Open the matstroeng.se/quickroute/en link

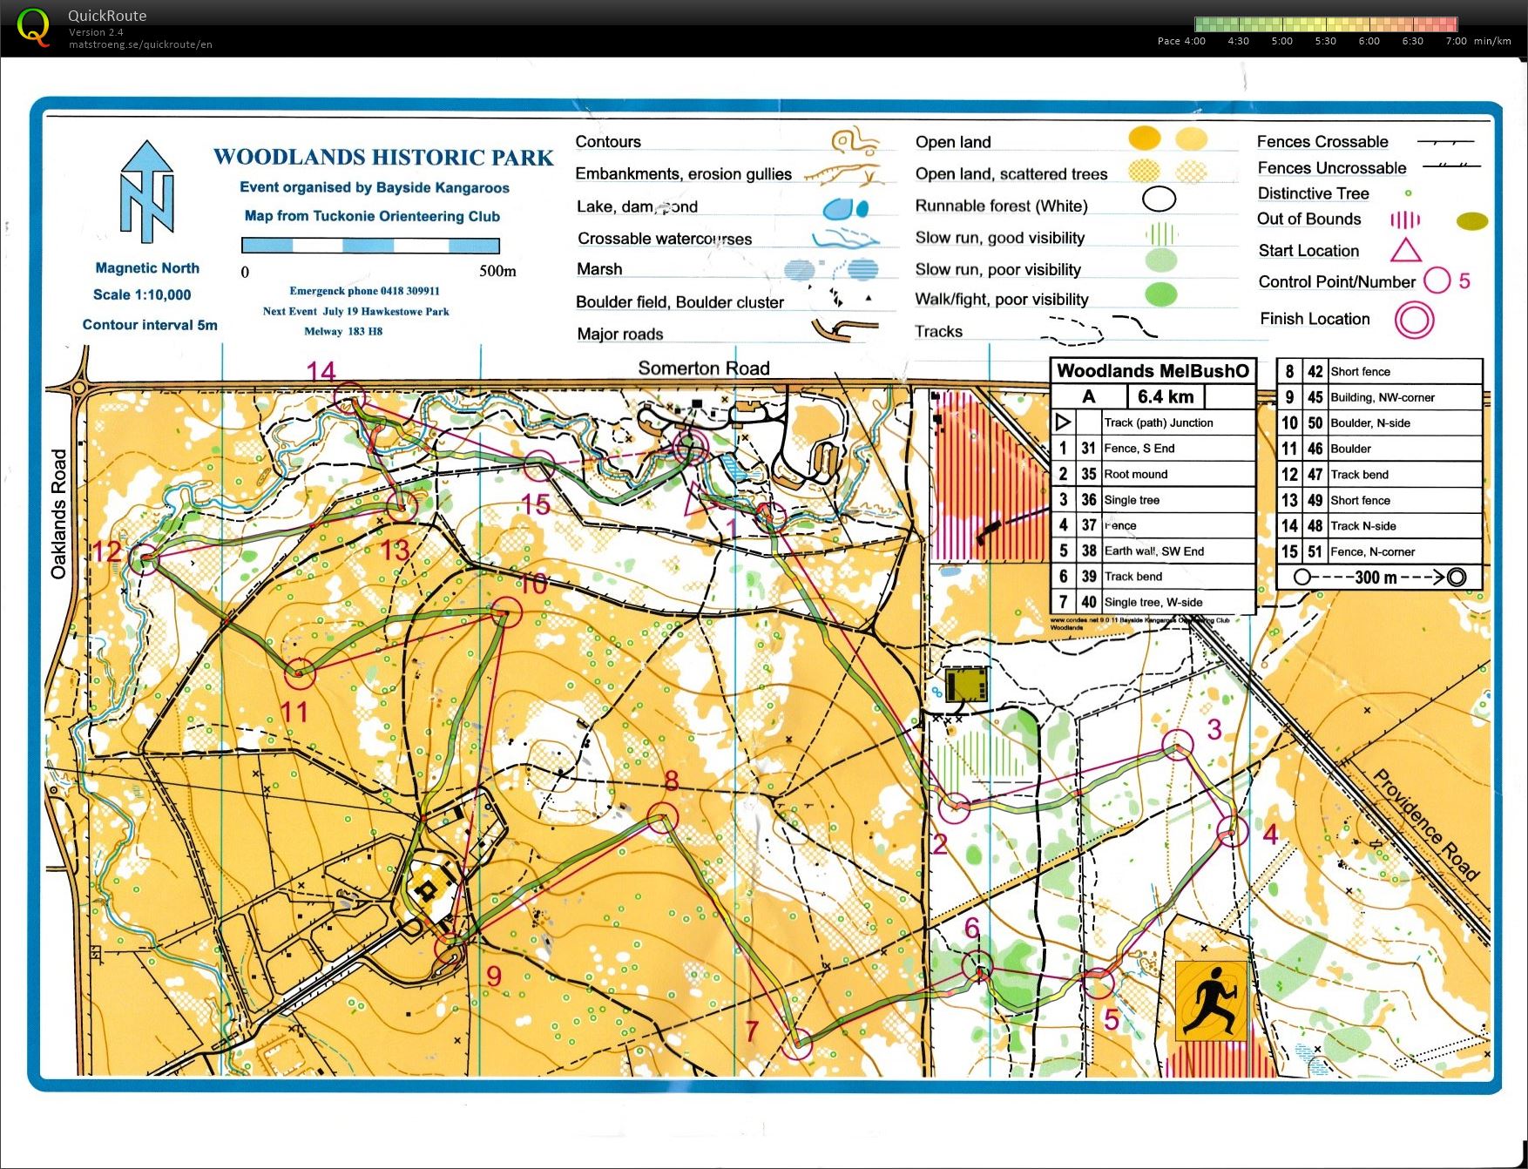(x=140, y=44)
